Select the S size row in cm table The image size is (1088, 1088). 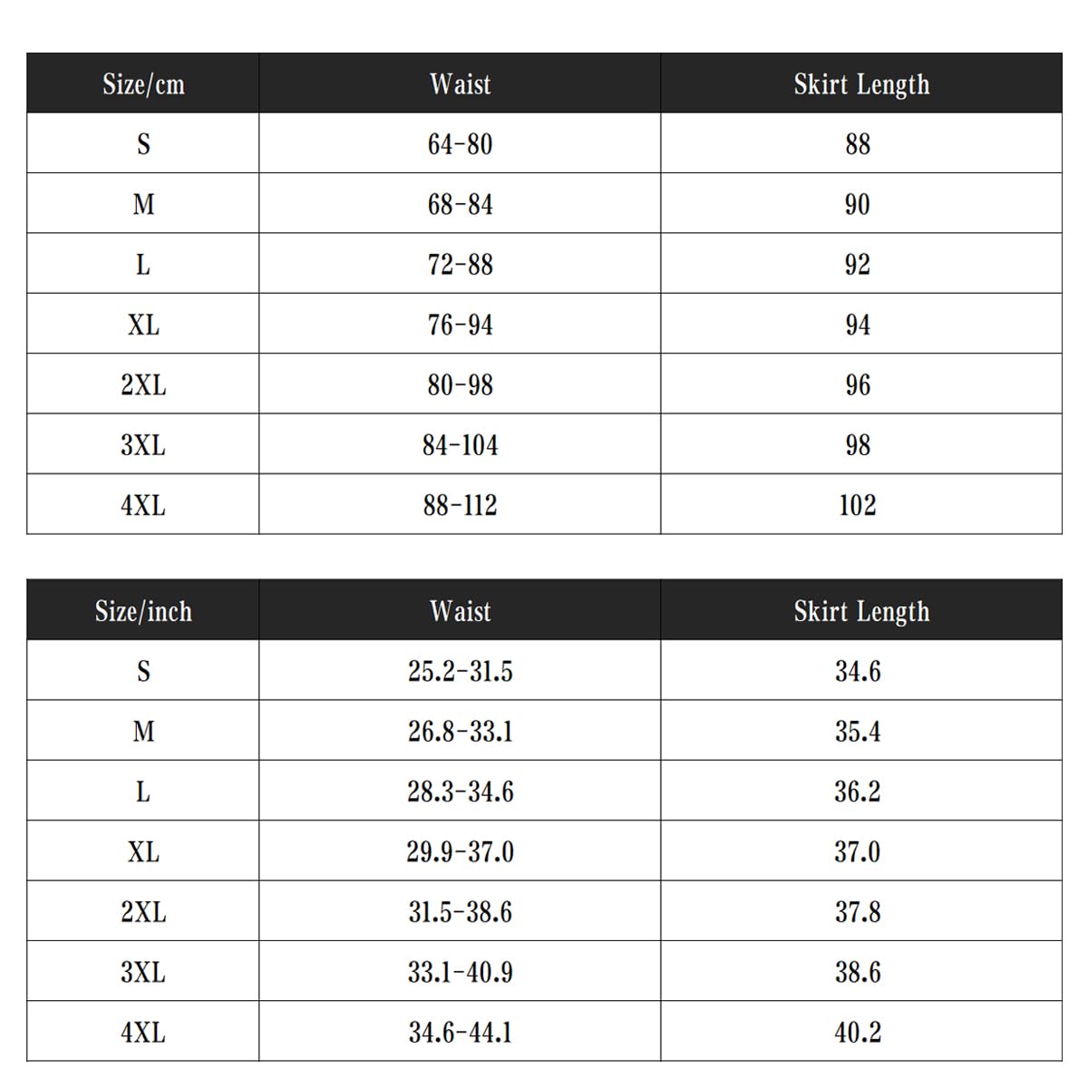click(544, 143)
